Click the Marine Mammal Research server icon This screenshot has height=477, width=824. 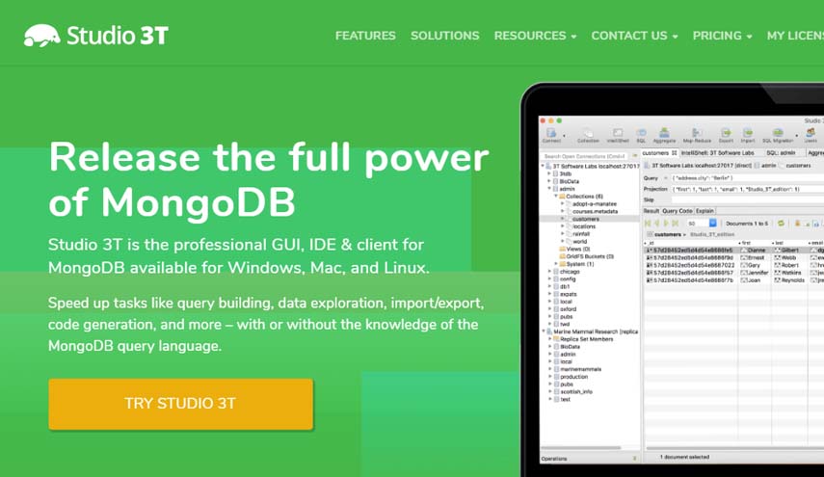click(x=549, y=331)
